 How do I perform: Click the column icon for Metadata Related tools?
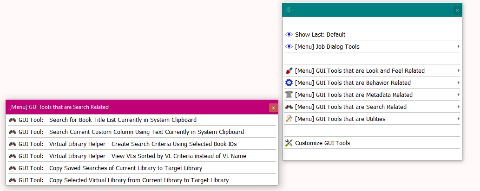[x=289, y=95]
